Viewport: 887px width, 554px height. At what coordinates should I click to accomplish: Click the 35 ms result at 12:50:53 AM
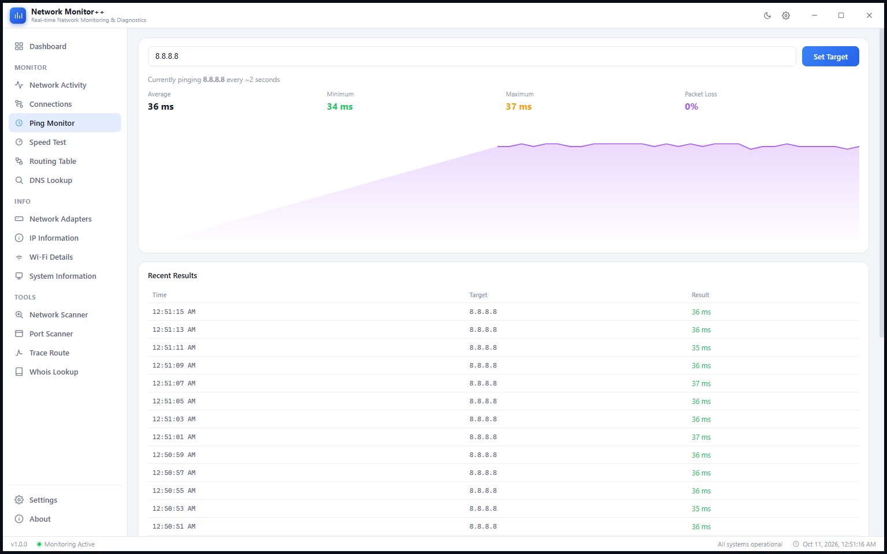pyautogui.click(x=701, y=509)
